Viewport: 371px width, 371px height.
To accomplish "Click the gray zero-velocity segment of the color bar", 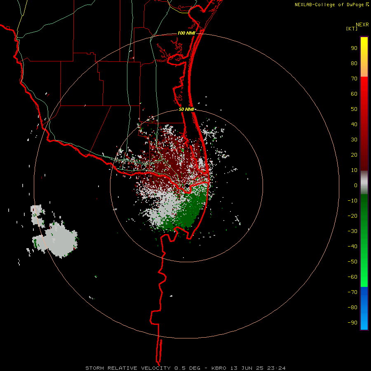I will [364, 182].
